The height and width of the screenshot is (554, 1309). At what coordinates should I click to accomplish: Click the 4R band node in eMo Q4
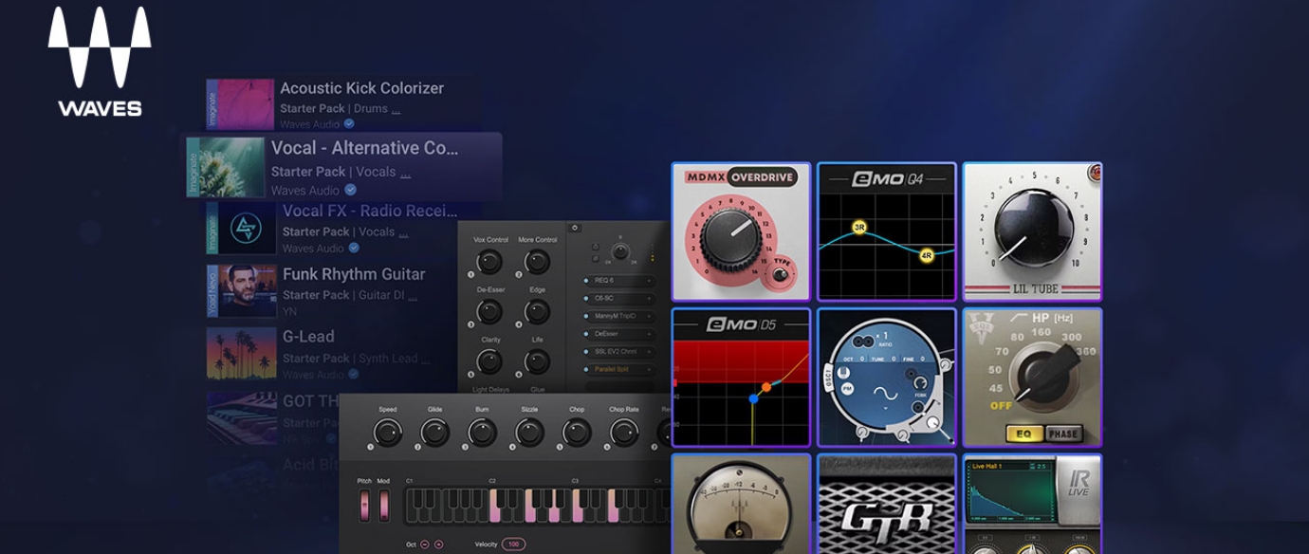(x=927, y=254)
